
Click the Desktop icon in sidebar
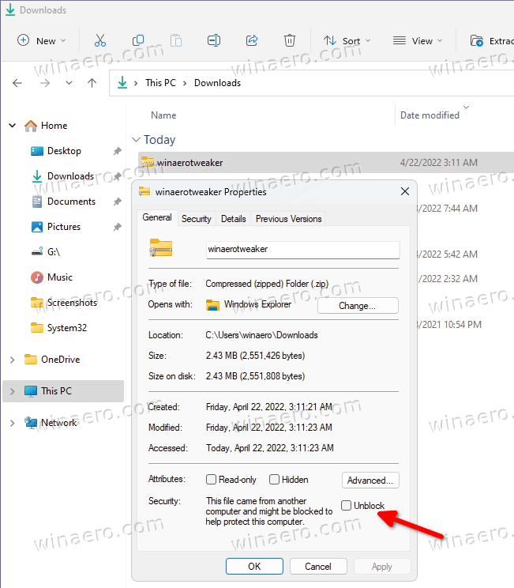(36, 151)
